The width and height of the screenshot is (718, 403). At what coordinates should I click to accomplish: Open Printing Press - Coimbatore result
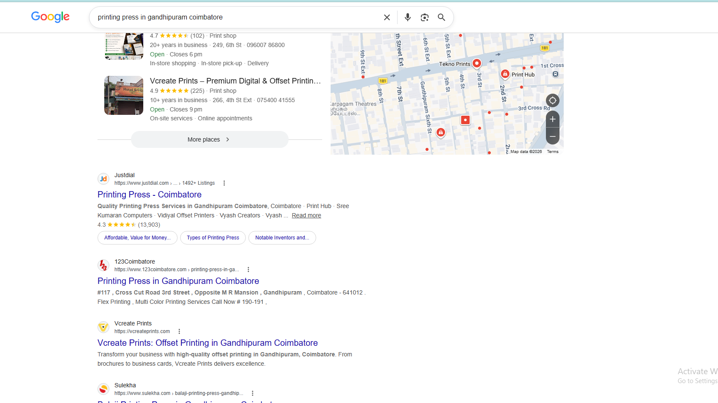tap(150, 195)
